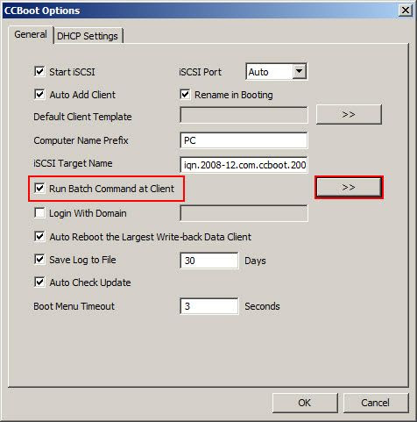
Task: Click the iSCSI Target Name label
Action: [x=73, y=163]
